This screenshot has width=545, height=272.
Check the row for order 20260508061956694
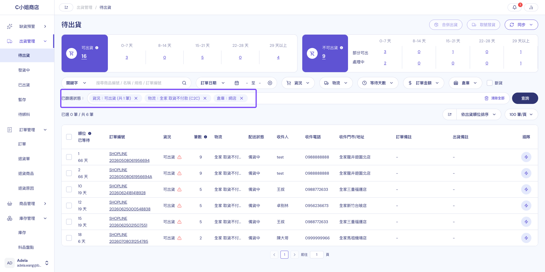pos(69,157)
